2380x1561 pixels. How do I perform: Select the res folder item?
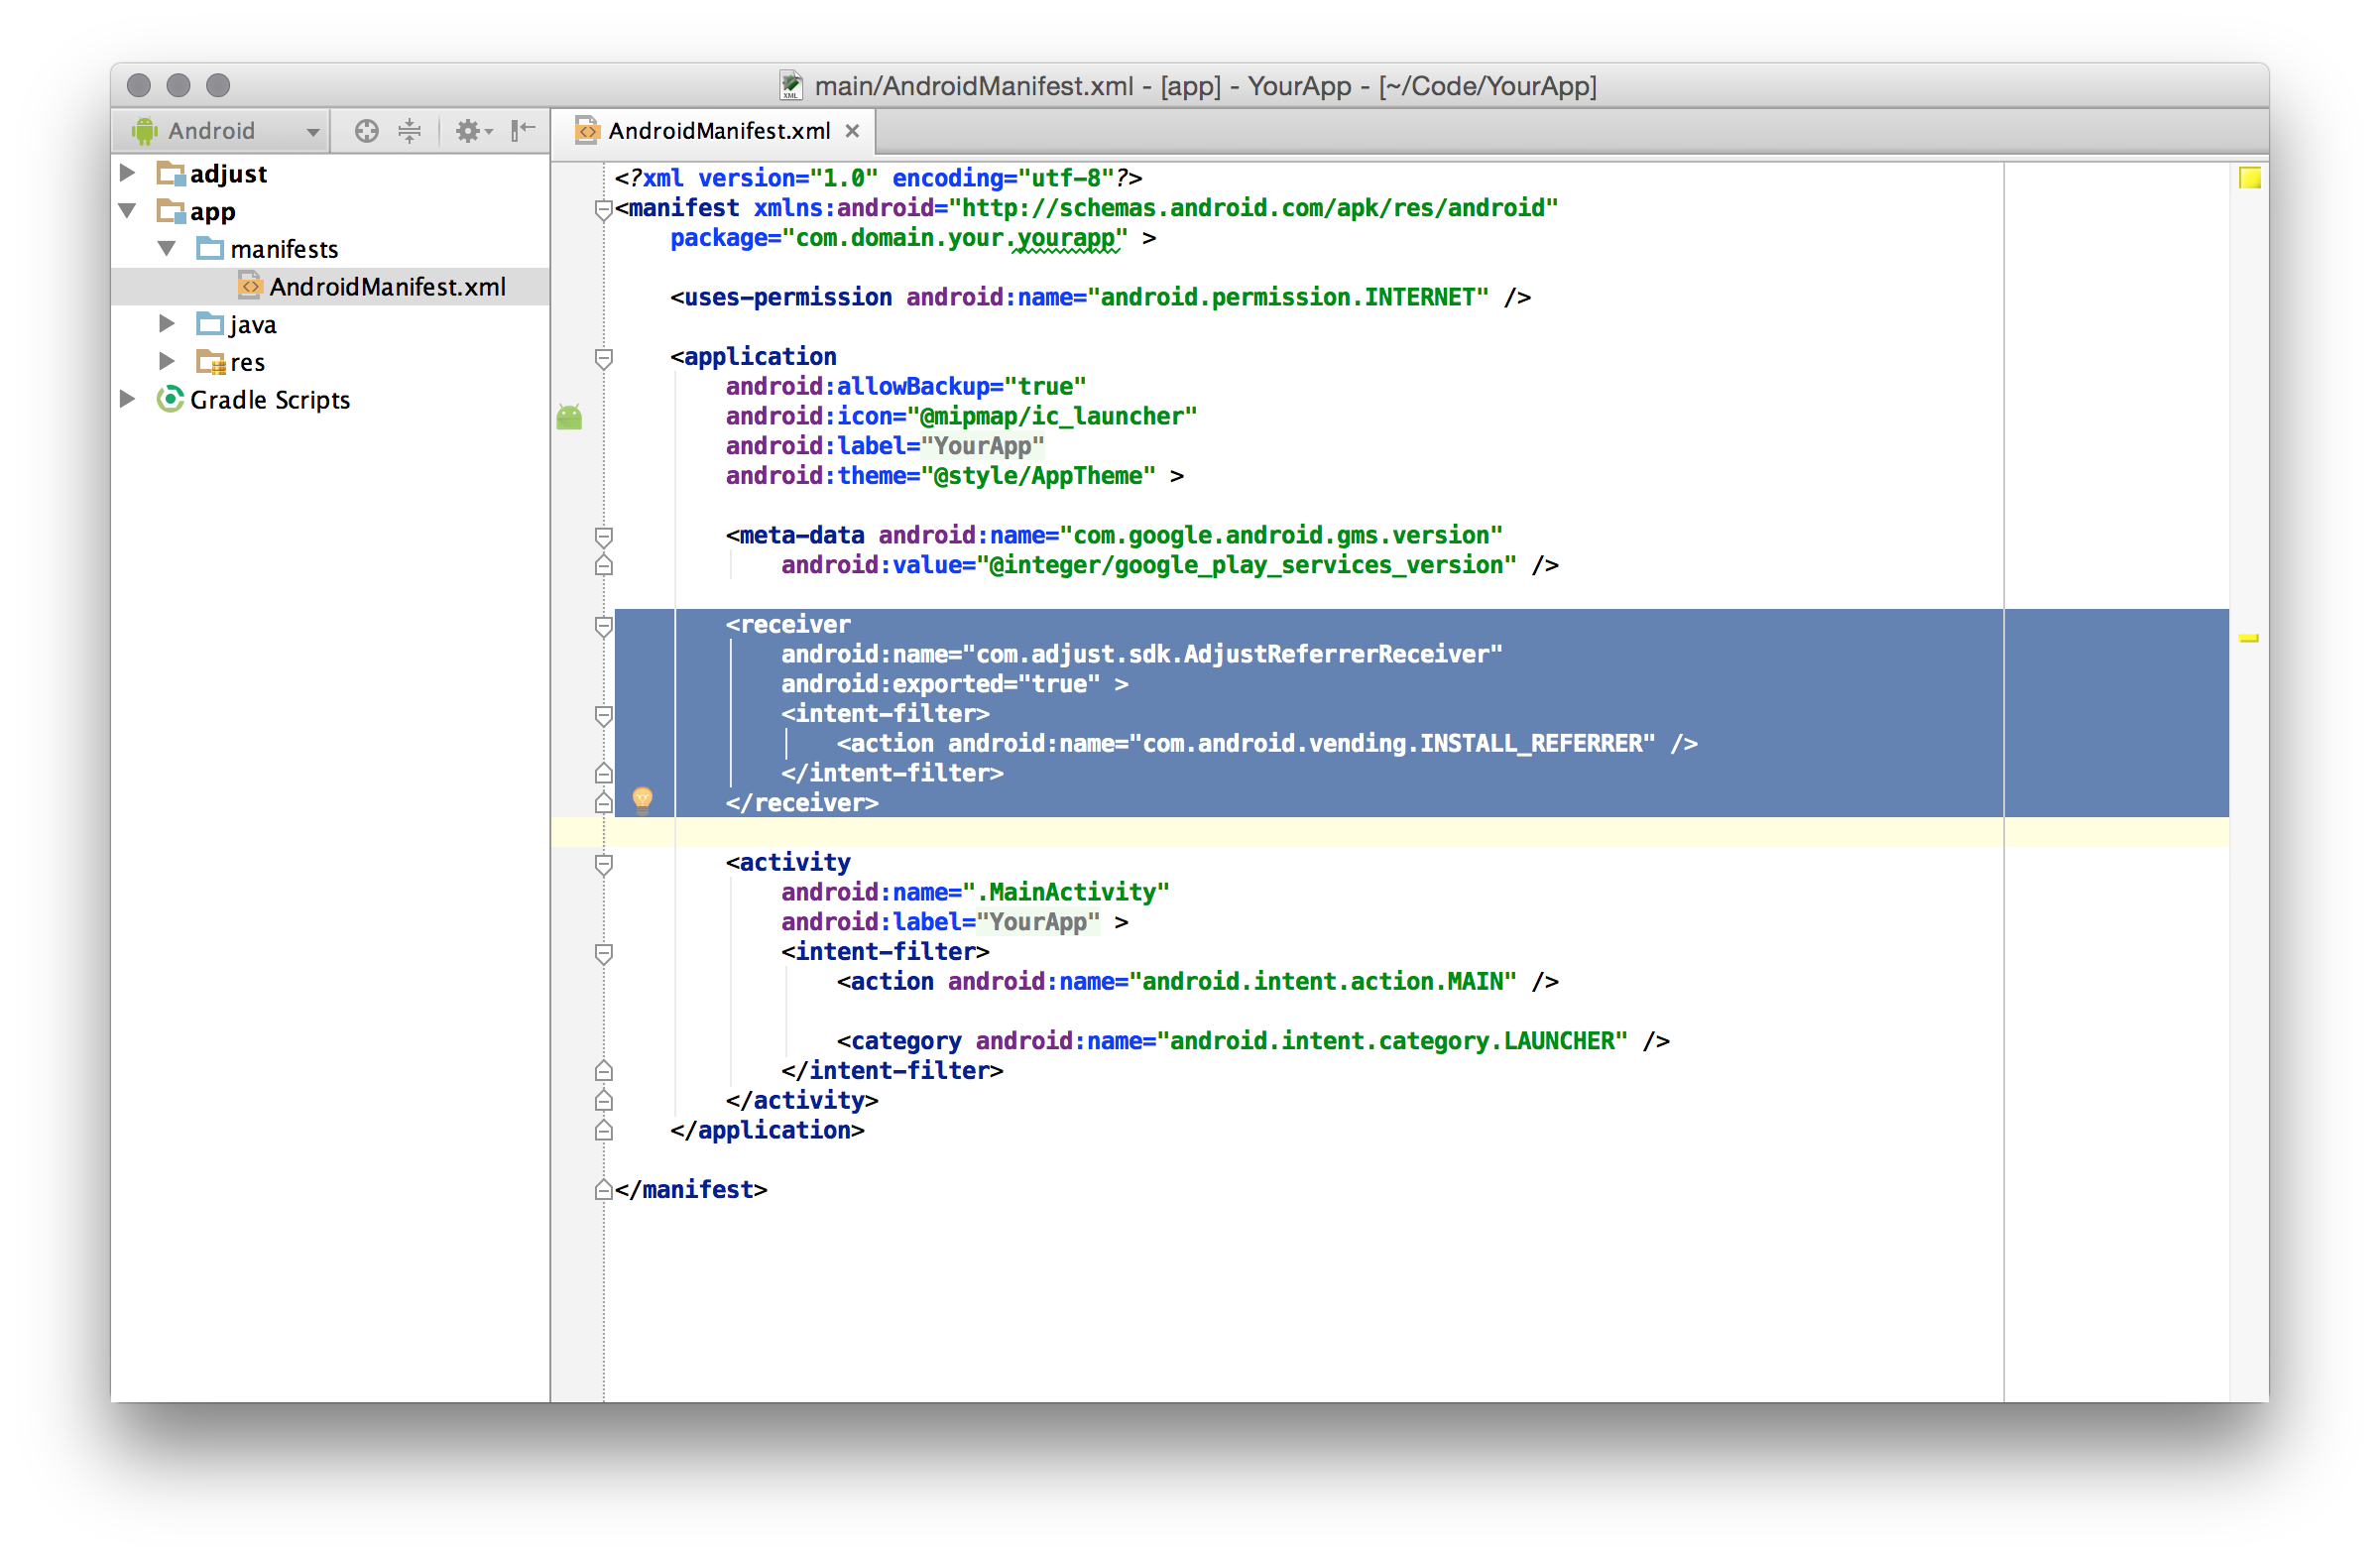point(247,362)
